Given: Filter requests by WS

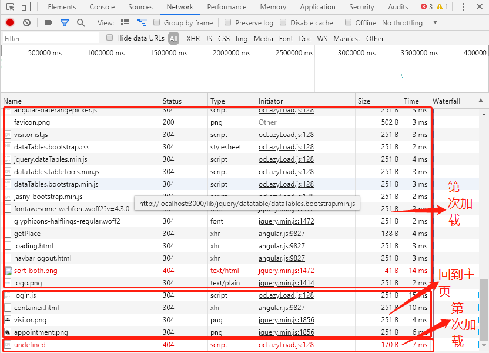Looking at the screenshot, I should point(322,39).
